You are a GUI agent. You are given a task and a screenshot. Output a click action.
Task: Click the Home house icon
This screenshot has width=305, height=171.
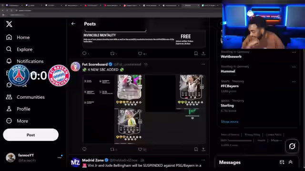[9, 37]
